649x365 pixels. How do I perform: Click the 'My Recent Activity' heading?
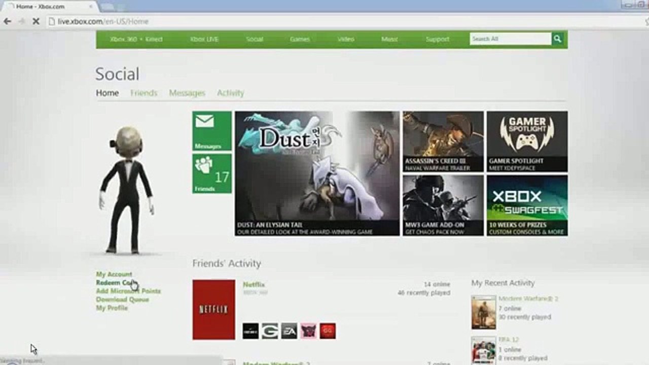pyautogui.click(x=503, y=283)
